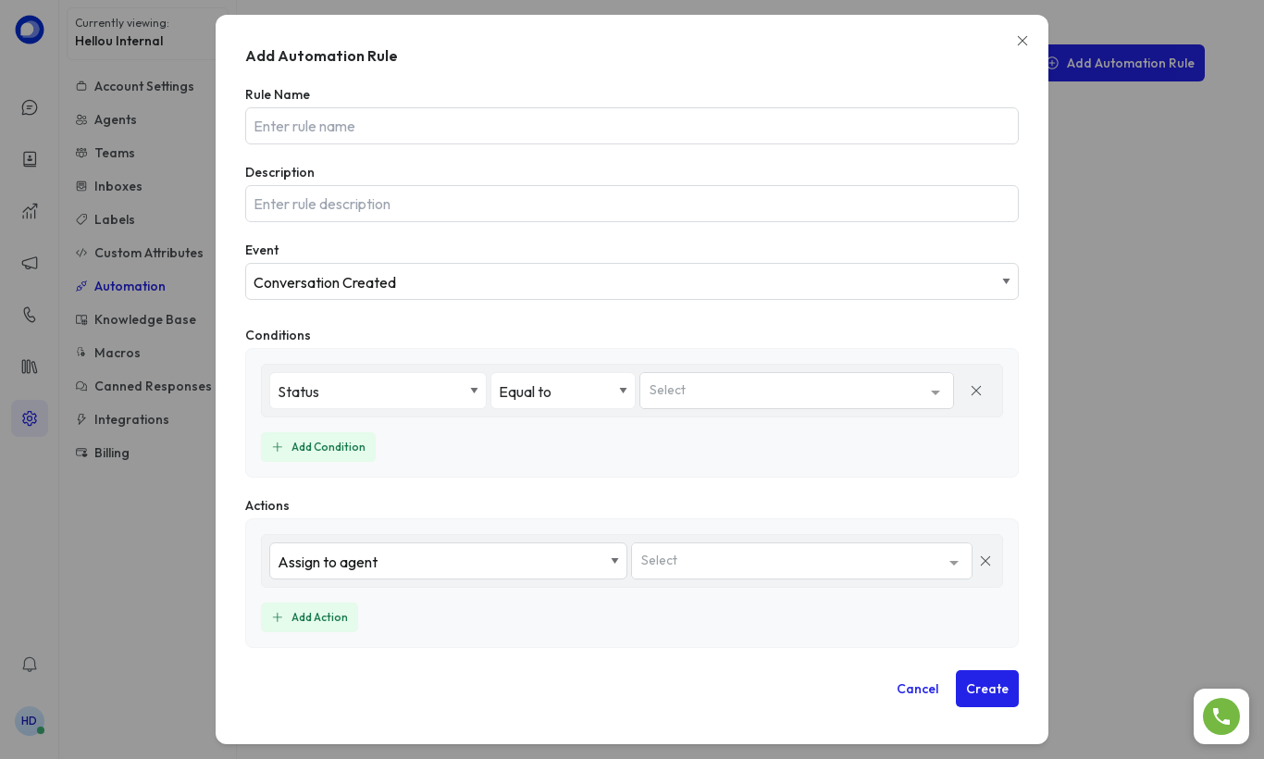Click the Add Condition button
Viewport: 1264px width, 759px height.
[318, 447]
